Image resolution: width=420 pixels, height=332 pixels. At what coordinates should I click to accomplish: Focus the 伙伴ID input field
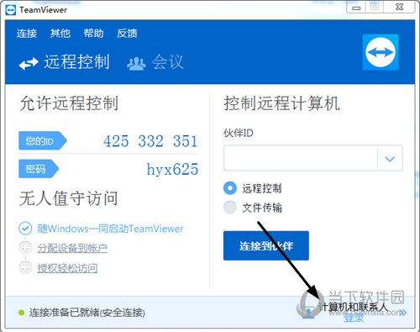pos(301,158)
